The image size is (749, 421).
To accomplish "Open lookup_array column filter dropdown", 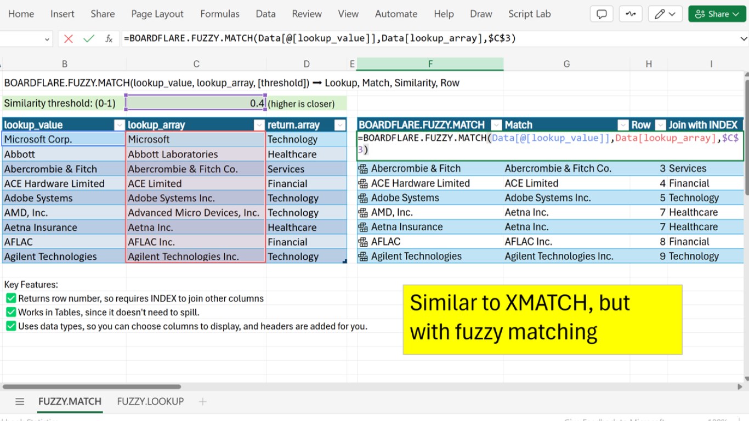I will coord(259,125).
